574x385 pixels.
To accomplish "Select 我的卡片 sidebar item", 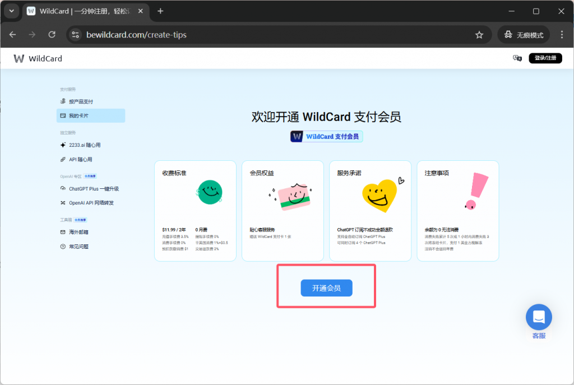I will point(91,115).
